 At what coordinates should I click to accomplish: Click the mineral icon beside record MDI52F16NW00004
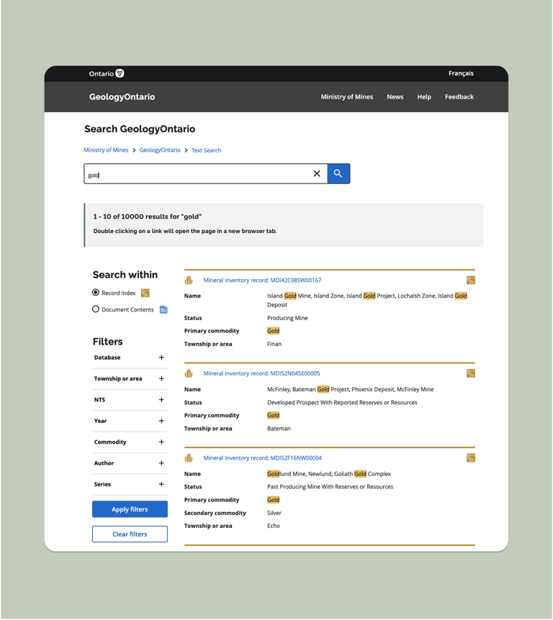tap(189, 458)
